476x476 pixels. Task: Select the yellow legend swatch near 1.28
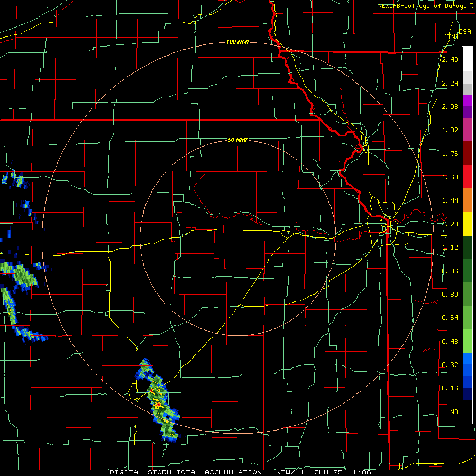tap(467, 224)
